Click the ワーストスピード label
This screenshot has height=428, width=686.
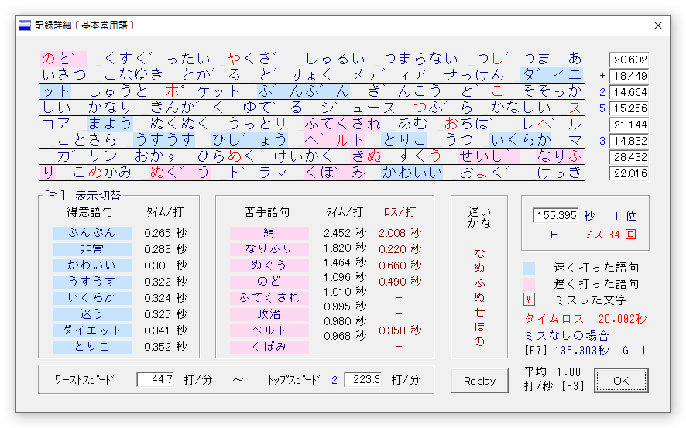84,379
